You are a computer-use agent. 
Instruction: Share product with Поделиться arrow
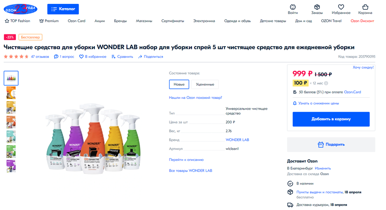click(x=140, y=57)
